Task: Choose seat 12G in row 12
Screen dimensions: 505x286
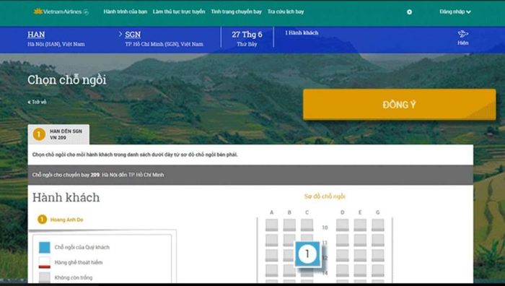Action: click(377, 256)
